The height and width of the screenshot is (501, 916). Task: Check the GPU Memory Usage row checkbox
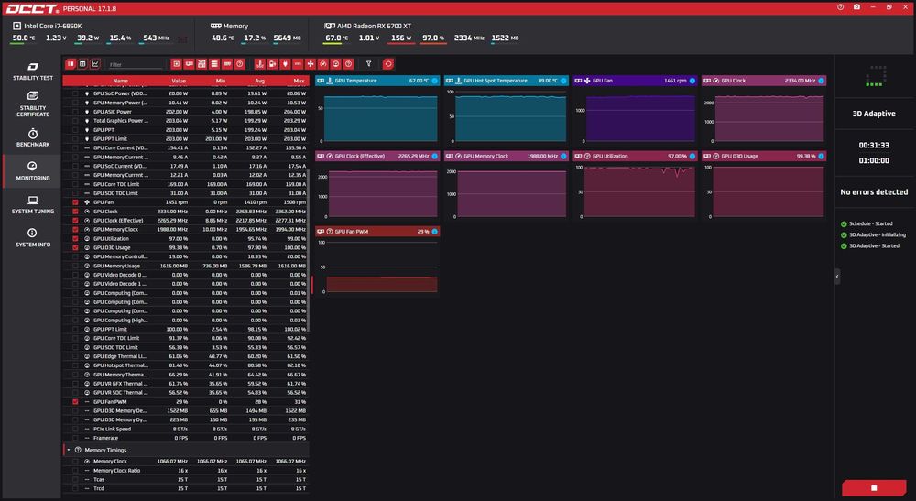pos(75,266)
